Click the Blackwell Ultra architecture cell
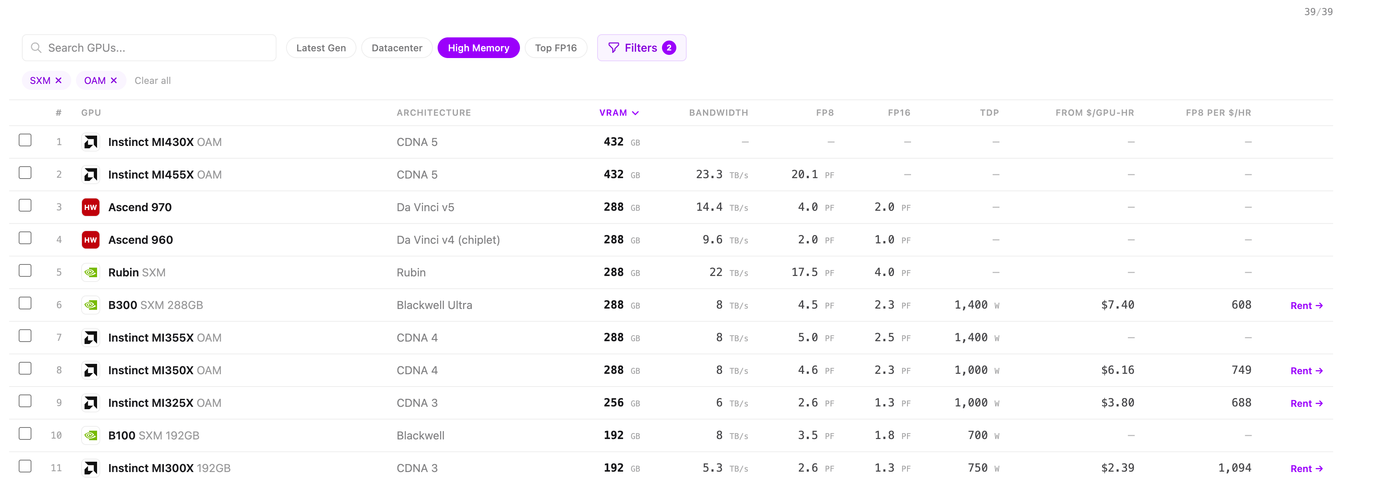Viewport: 1394px width, 478px height. tap(434, 305)
